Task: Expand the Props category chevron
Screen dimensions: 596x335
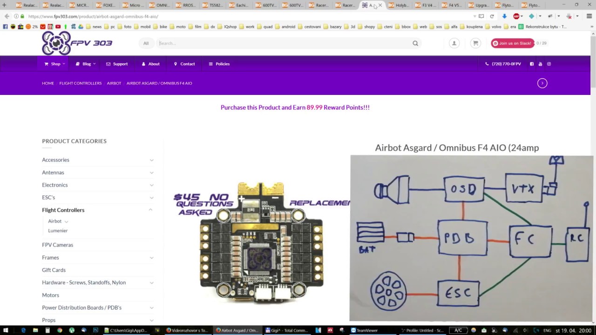Action: tap(151, 320)
